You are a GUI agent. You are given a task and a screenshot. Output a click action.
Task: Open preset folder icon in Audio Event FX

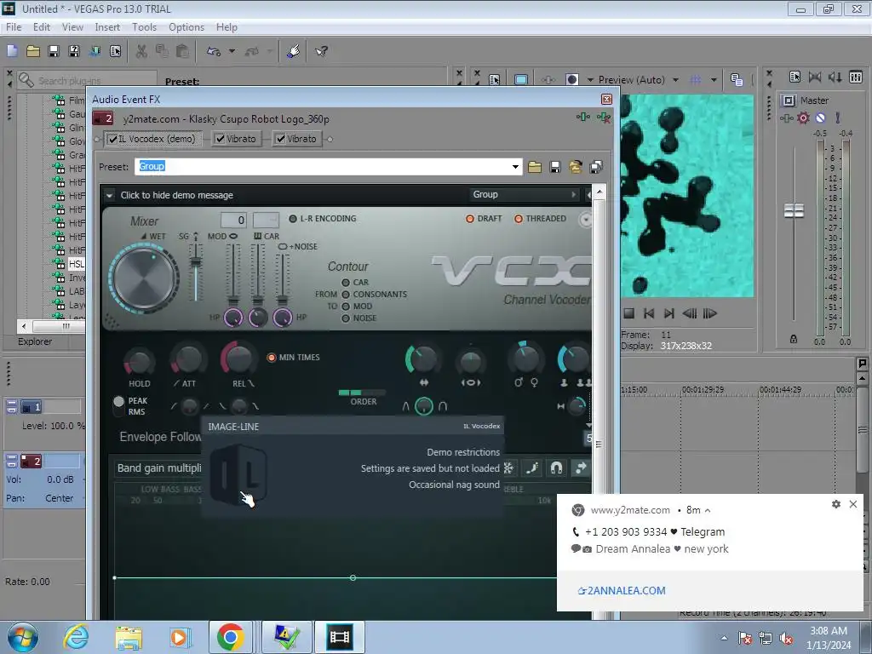point(535,167)
